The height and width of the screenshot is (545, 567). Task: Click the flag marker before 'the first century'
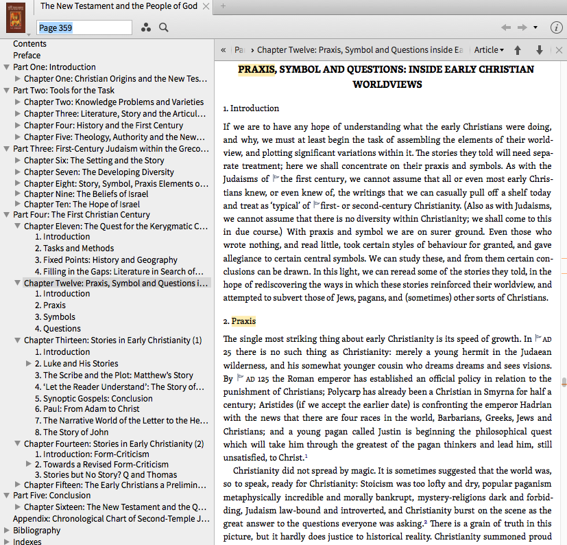[276, 178]
